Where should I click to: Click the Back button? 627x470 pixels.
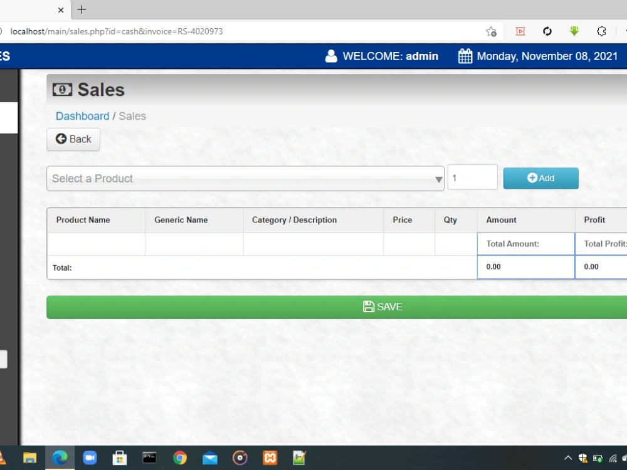[x=73, y=139]
